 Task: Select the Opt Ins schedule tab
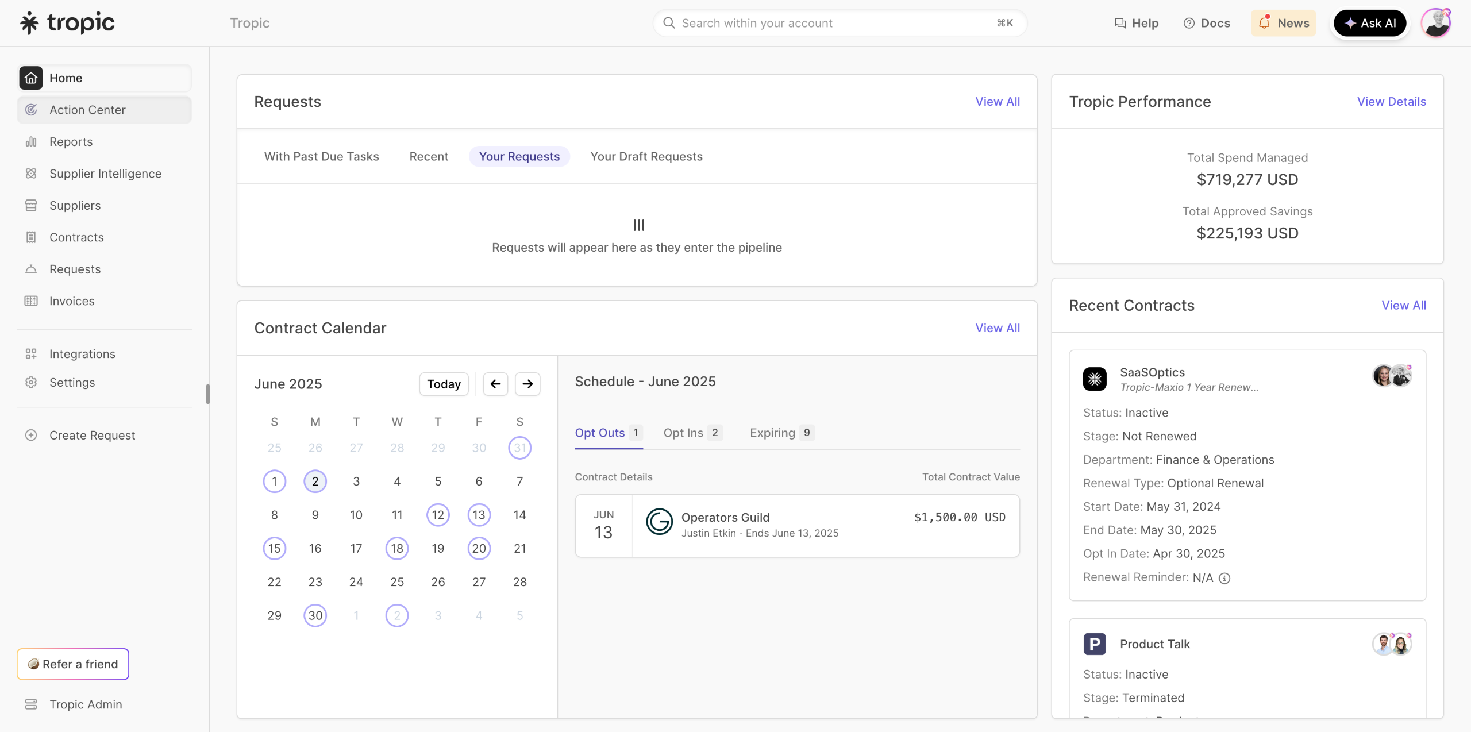pos(692,433)
